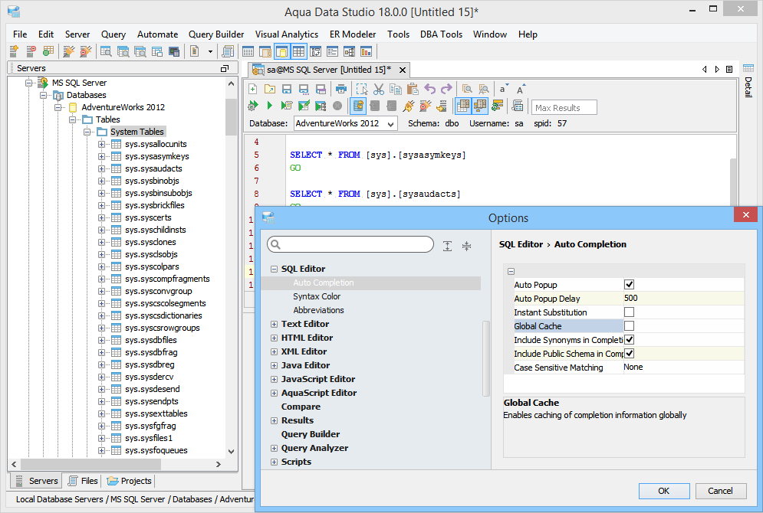This screenshot has height=513, width=763.
Task: Enable the Instant Substitution checkbox
Action: pyautogui.click(x=629, y=312)
